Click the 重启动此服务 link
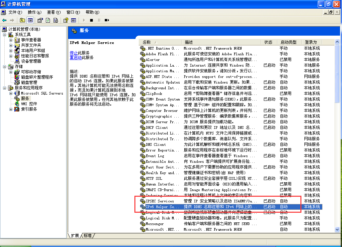 75,58
